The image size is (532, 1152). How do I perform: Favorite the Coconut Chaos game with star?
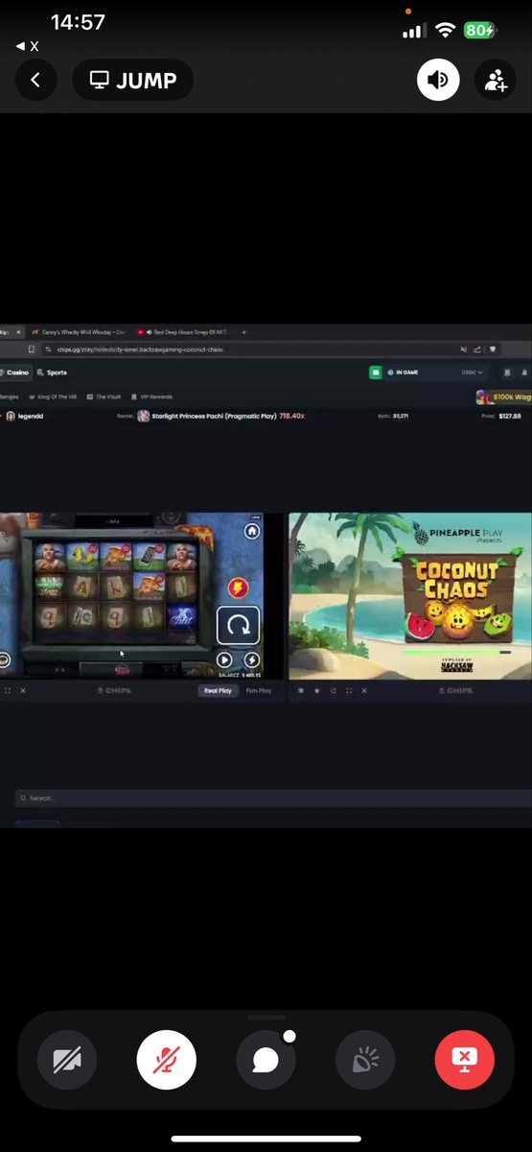pos(316,690)
